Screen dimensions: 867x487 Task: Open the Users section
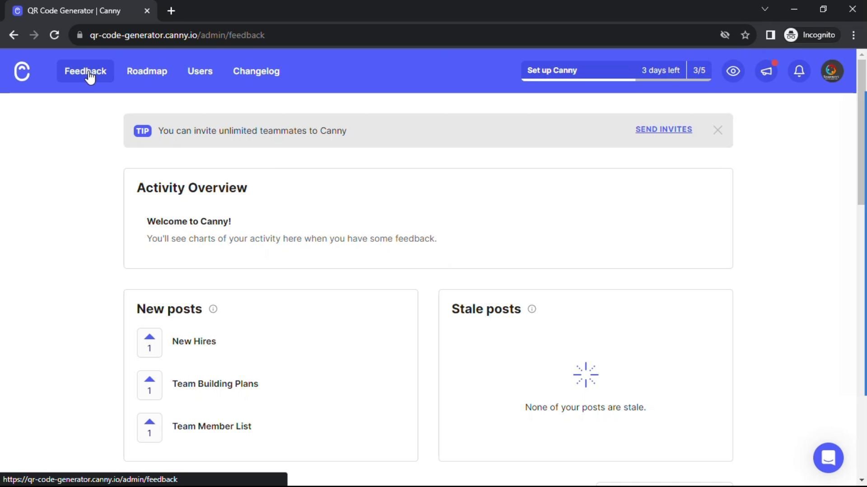(200, 71)
